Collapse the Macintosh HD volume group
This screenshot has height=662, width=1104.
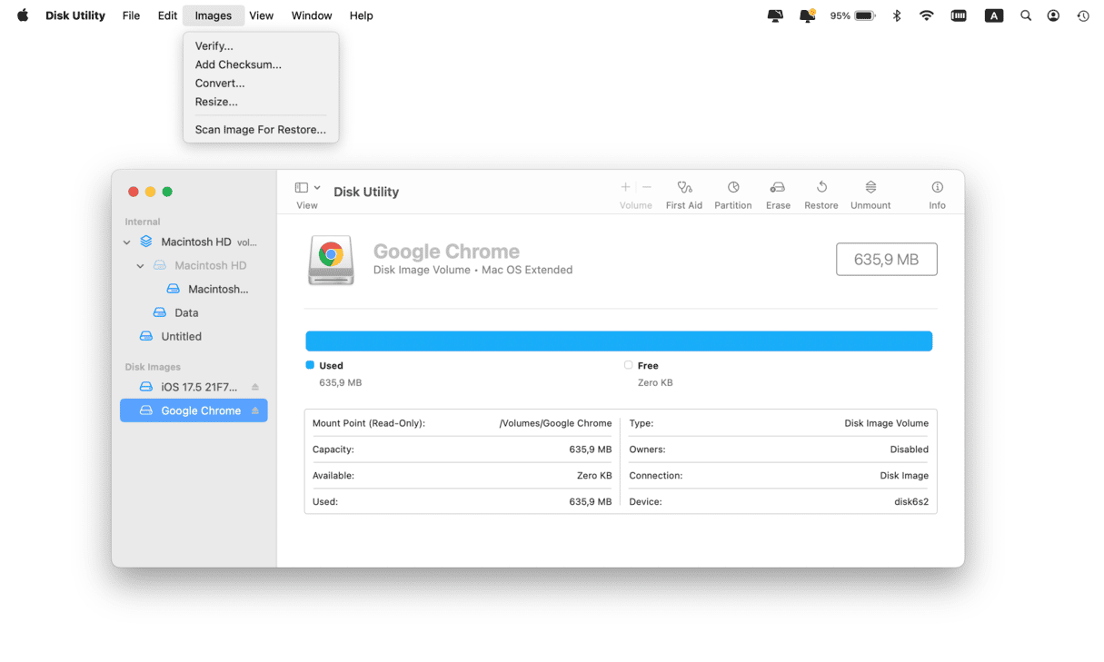tap(127, 242)
